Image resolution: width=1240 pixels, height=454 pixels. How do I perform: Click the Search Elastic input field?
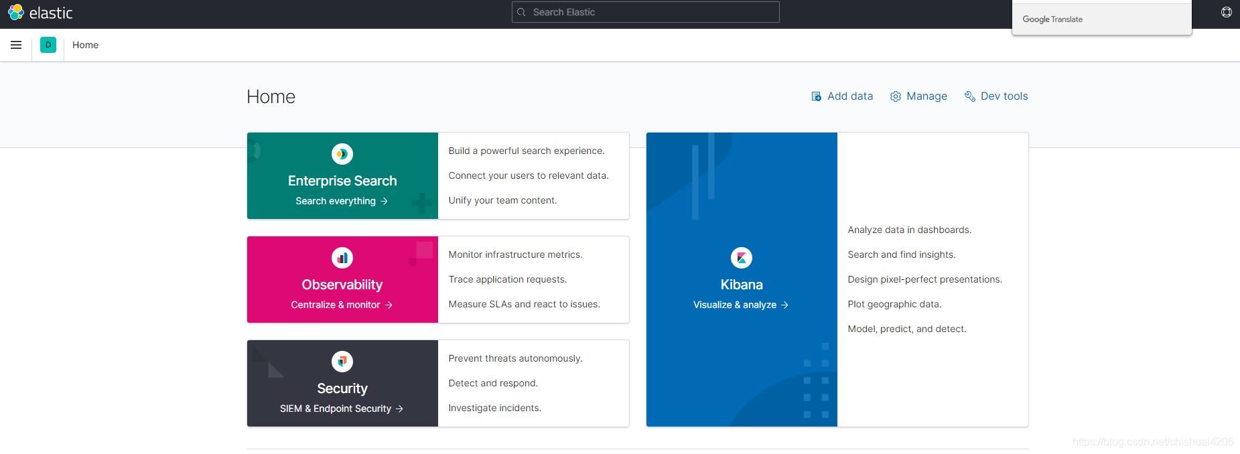pyautogui.click(x=645, y=12)
